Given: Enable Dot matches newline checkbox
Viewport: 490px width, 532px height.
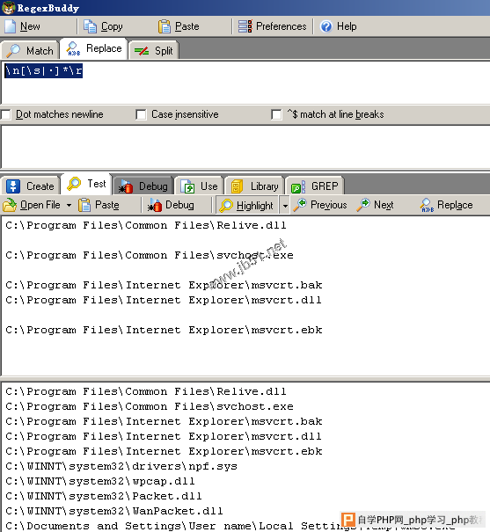Looking at the screenshot, I should (6, 114).
